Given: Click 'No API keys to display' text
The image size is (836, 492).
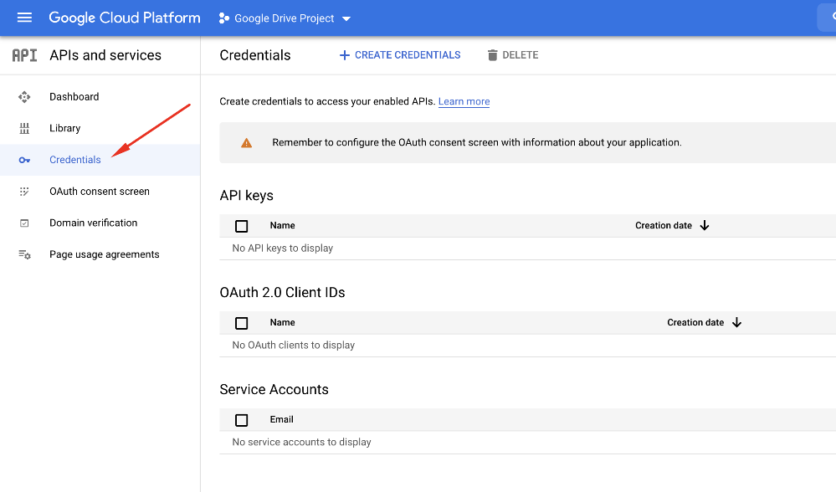Looking at the screenshot, I should click(x=283, y=248).
